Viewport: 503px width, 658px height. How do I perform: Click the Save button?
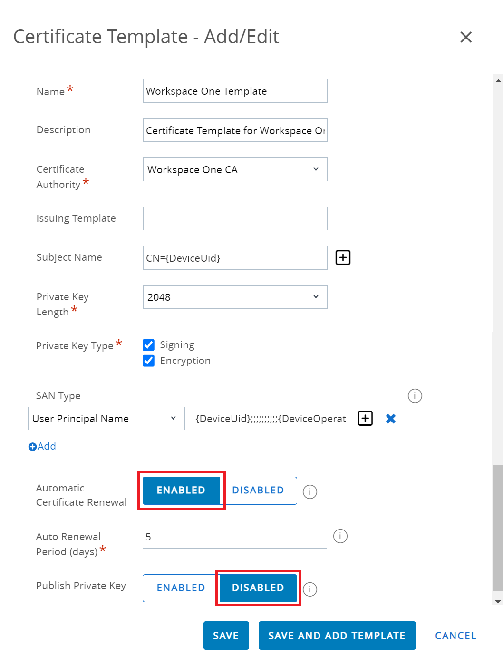226,636
